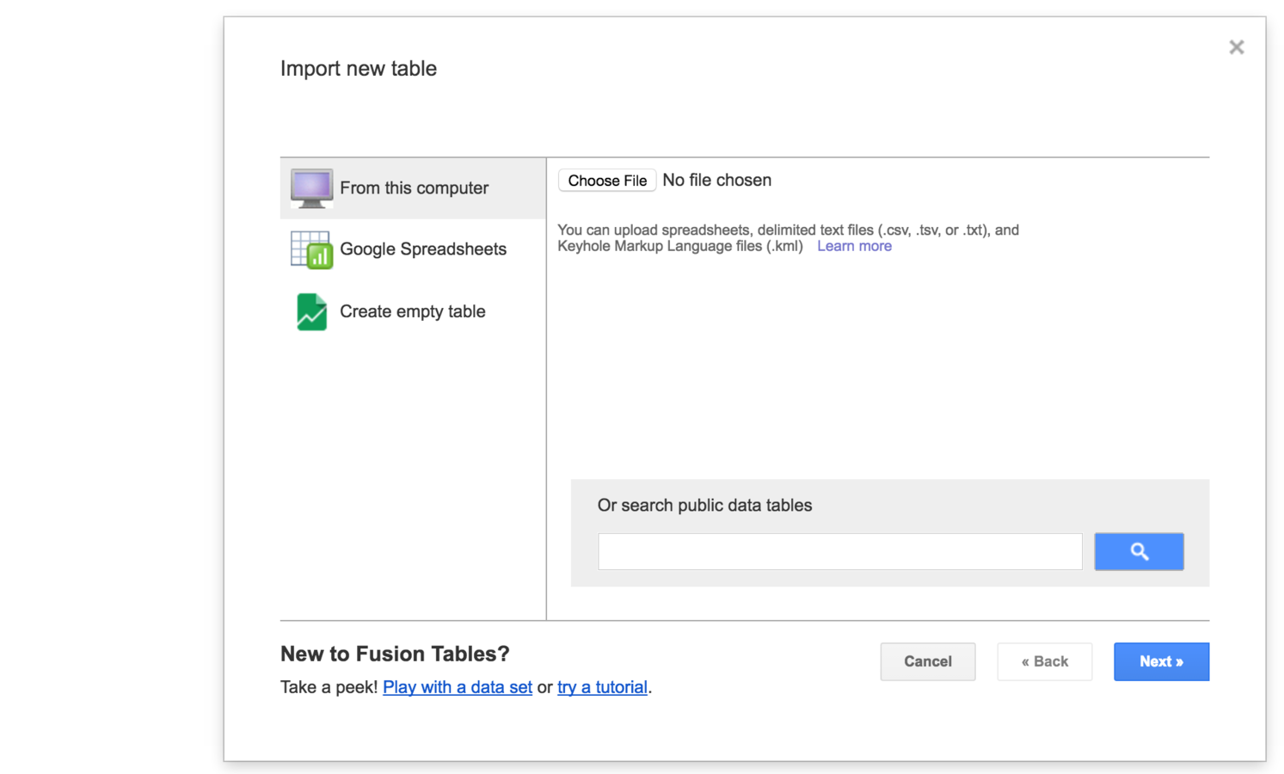The width and height of the screenshot is (1284, 774).
Task: Focus the public data tables search field
Action: (840, 551)
